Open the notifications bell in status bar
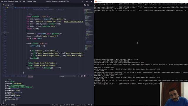This screenshot has height=106, width=188. tap(92, 105)
